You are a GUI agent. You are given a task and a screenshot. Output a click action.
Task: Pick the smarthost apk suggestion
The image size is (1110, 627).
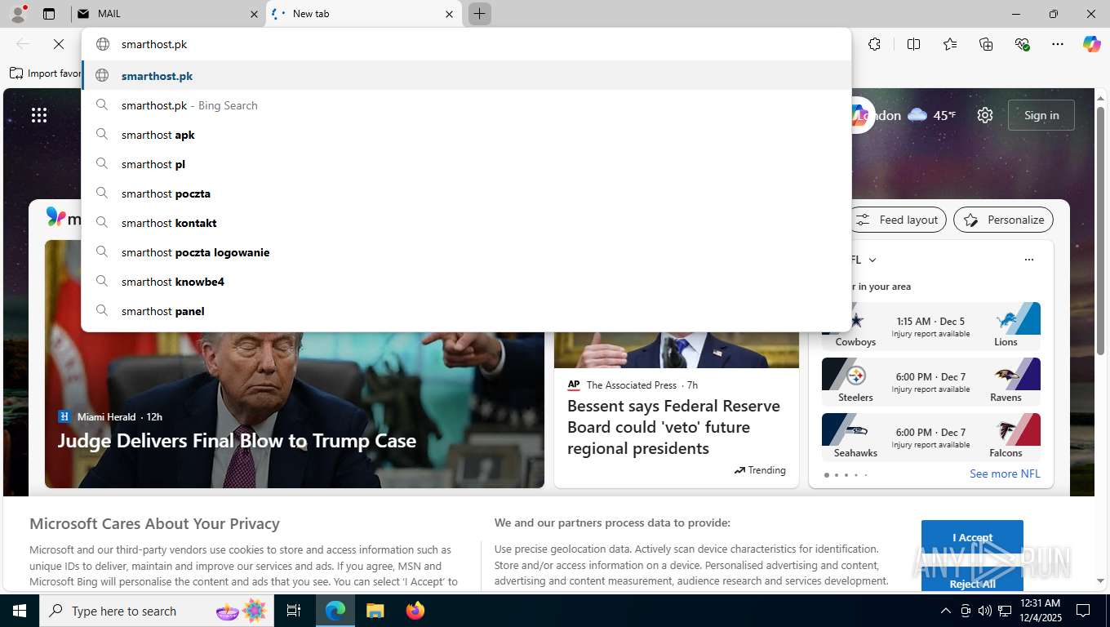pos(466,135)
